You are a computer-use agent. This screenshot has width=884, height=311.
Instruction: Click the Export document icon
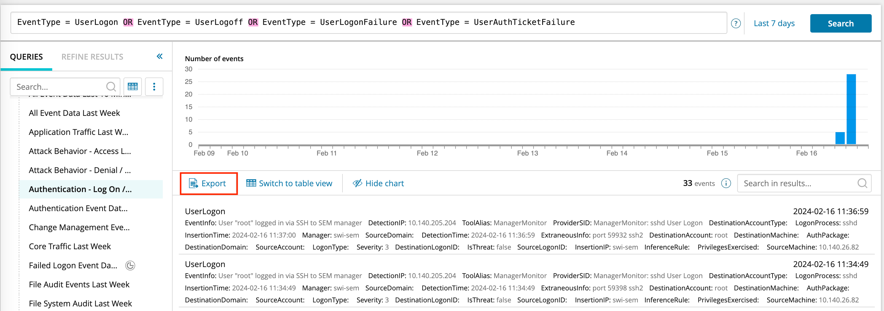pyautogui.click(x=193, y=183)
